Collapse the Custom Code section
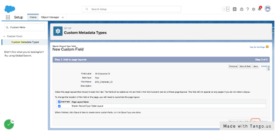 click(x=4, y=36)
